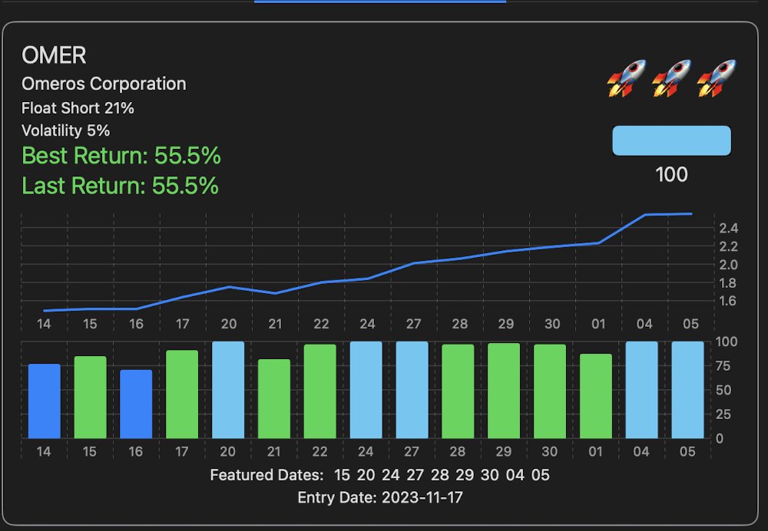Click the green score bar for date 29
This screenshot has height=531, width=768.
[x=504, y=391]
